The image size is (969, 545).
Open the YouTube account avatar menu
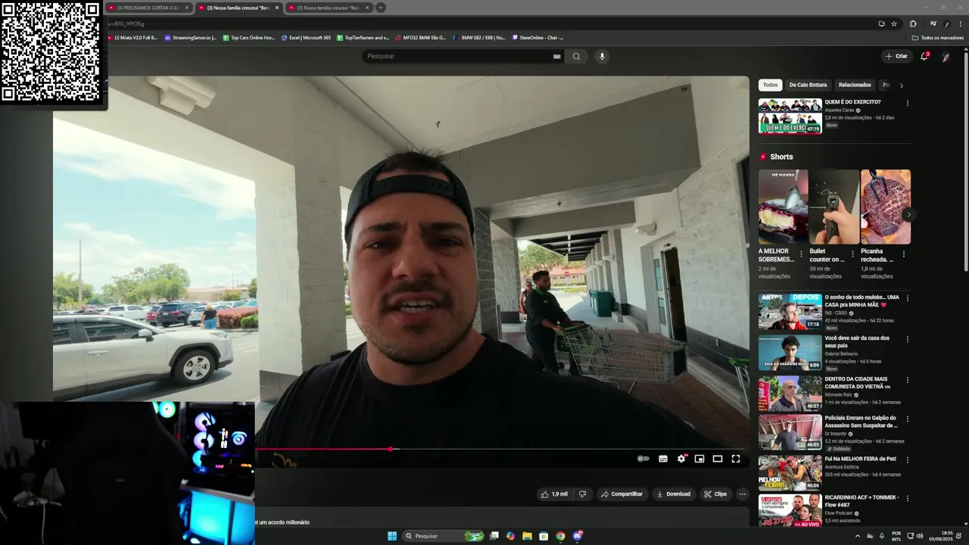[946, 56]
